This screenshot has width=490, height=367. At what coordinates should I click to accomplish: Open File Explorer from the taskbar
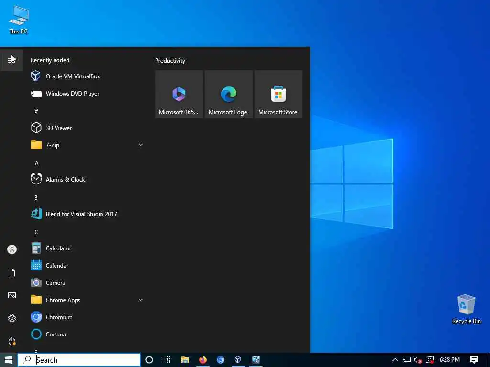click(x=185, y=360)
